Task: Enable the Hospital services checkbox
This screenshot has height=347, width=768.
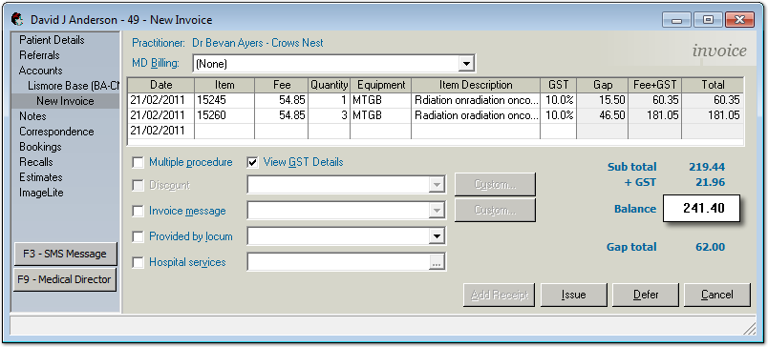Action: (x=139, y=262)
